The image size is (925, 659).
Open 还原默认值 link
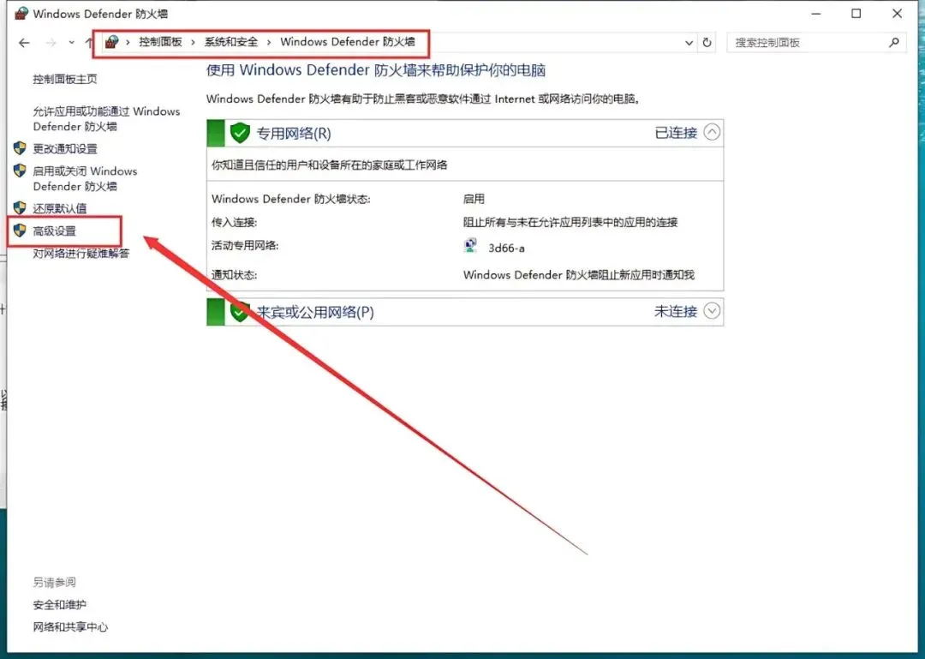pyautogui.click(x=60, y=208)
